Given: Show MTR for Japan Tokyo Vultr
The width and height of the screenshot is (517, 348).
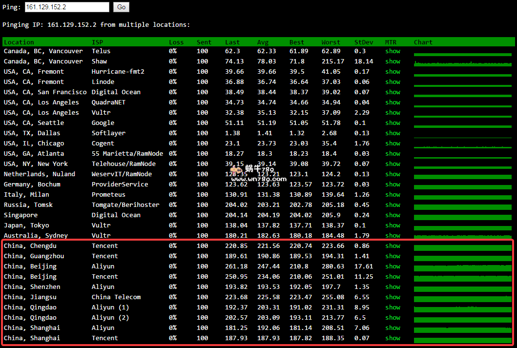Looking at the screenshot, I should coord(393,225).
